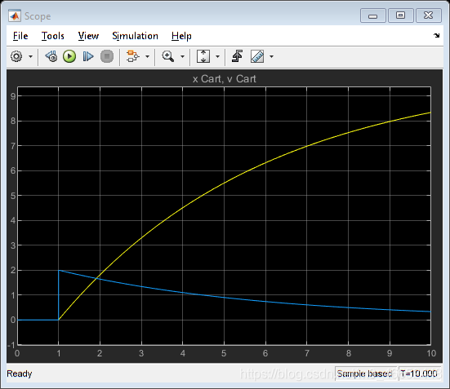Maximize the Scope window
Image resolution: width=450 pixels, height=389 pixels.
[x=401, y=15]
